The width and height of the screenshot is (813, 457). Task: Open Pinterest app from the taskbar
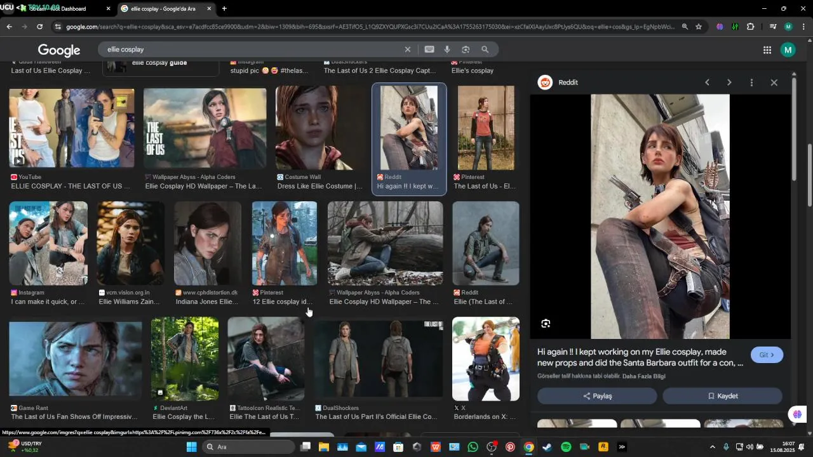(510, 447)
